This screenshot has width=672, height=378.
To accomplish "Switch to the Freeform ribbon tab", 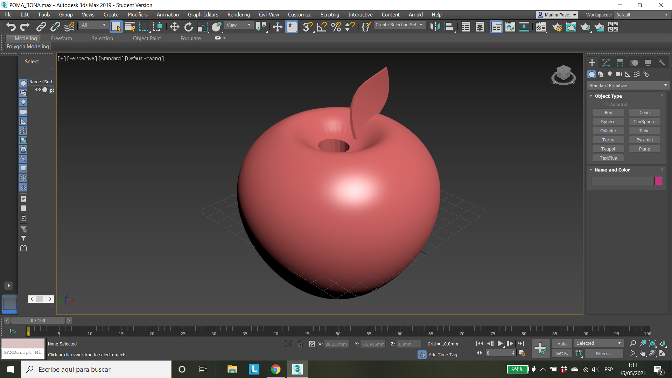I will pyautogui.click(x=61, y=38).
